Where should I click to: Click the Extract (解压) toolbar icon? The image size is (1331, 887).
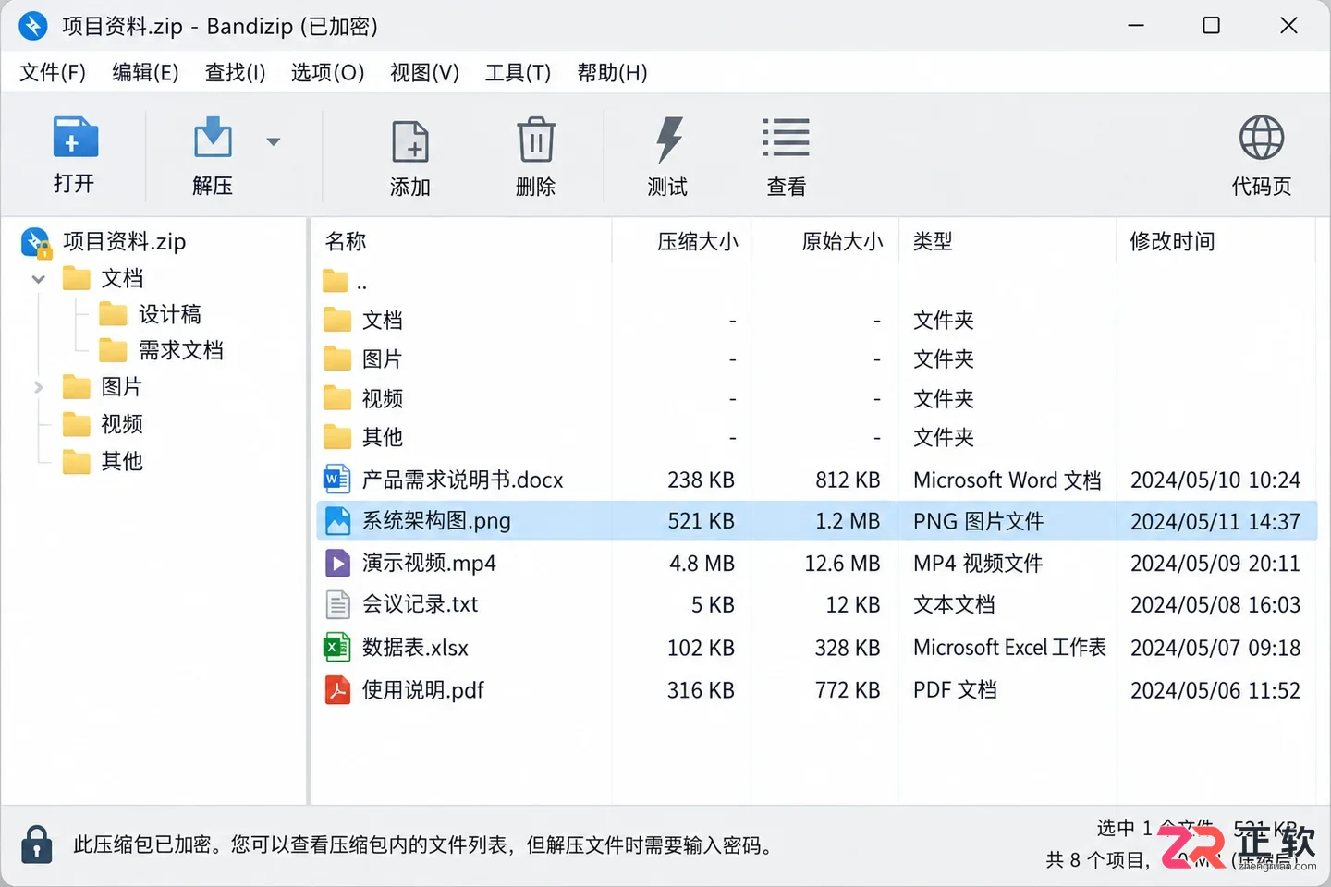click(x=213, y=139)
